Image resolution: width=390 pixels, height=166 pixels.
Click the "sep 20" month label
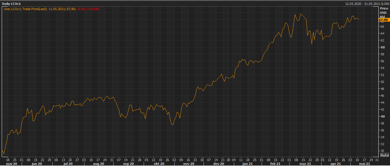click(x=129, y=164)
